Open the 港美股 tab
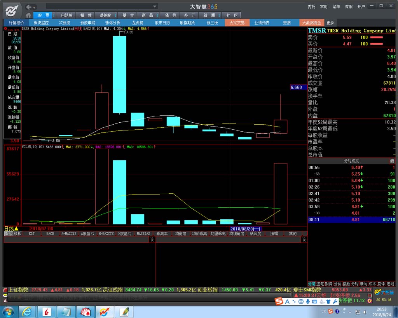The width and height of the screenshot is (398, 318). point(105,16)
